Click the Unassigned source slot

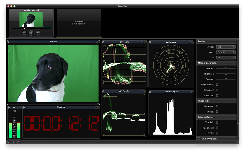pyautogui.click(x=79, y=23)
